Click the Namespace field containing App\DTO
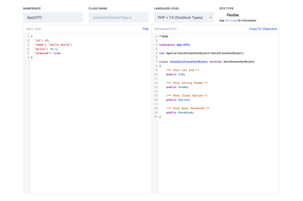Viewport: 303px width, 201px height. [53, 17]
